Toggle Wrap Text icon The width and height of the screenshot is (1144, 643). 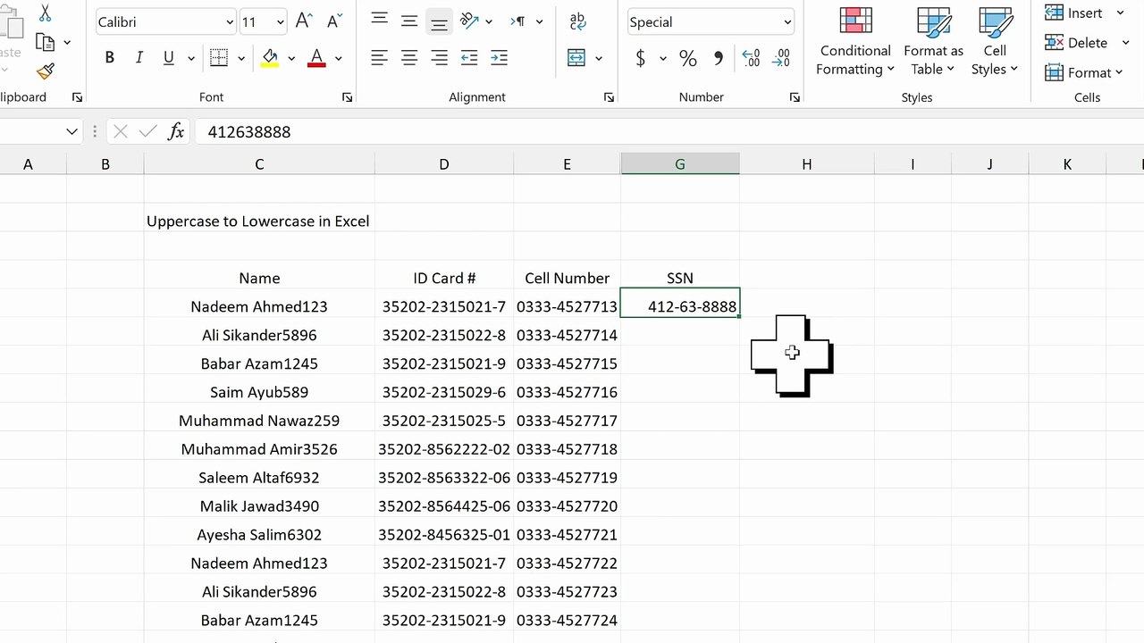click(578, 21)
